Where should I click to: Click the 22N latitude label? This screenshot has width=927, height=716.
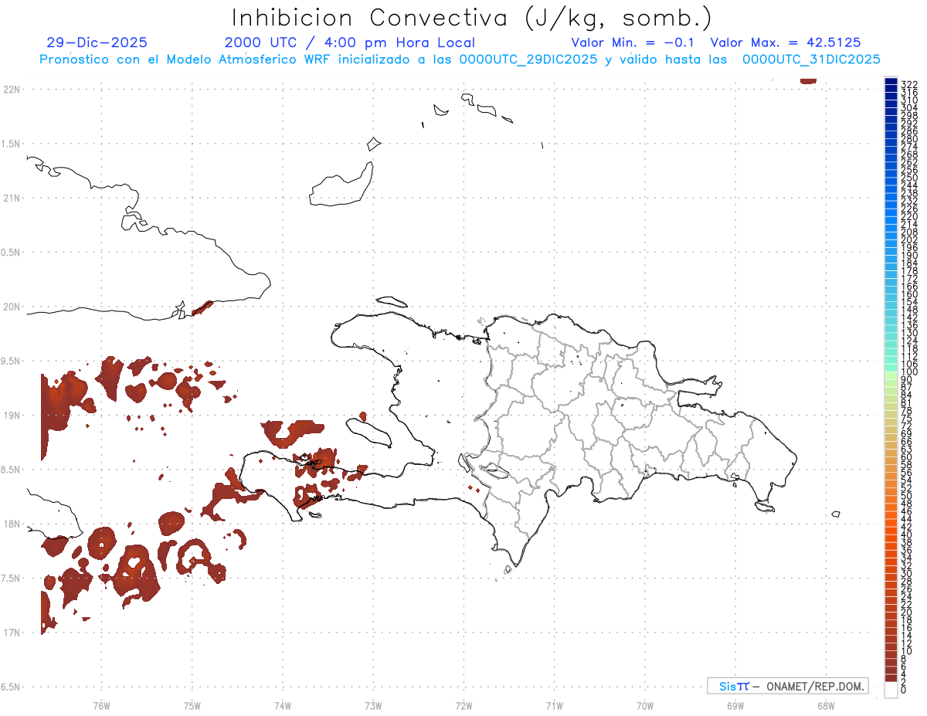[x=12, y=89]
